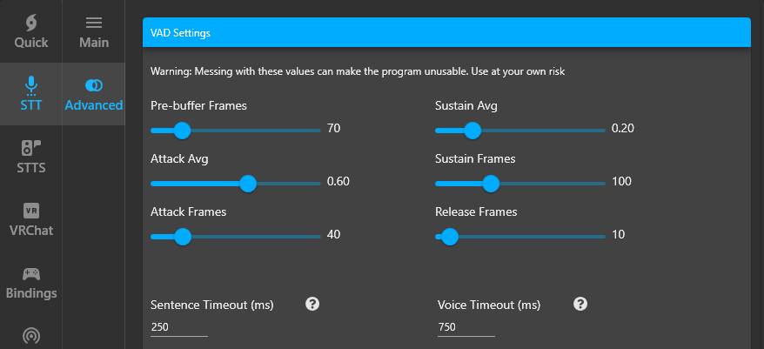
Task: Click the VAD Settings header bar
Action: [x=446, y=33]
